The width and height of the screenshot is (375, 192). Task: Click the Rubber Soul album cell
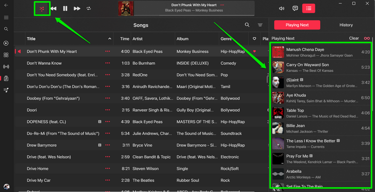coord(188,180)
